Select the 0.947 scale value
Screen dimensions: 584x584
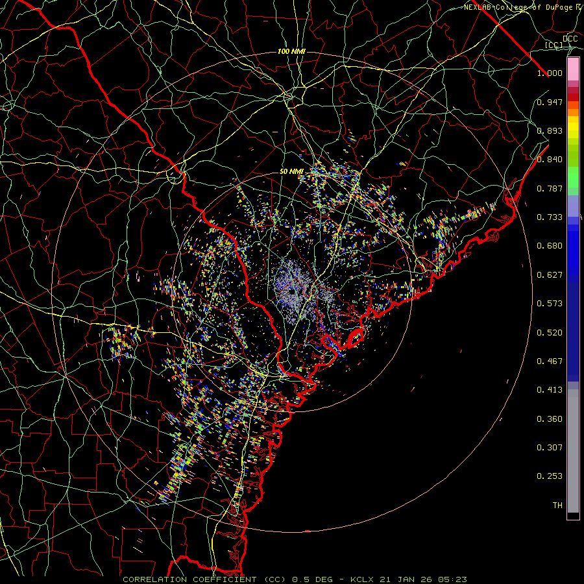[550, 102]
